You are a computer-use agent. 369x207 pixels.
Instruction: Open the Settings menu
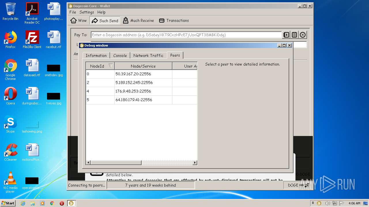[87, 12]
